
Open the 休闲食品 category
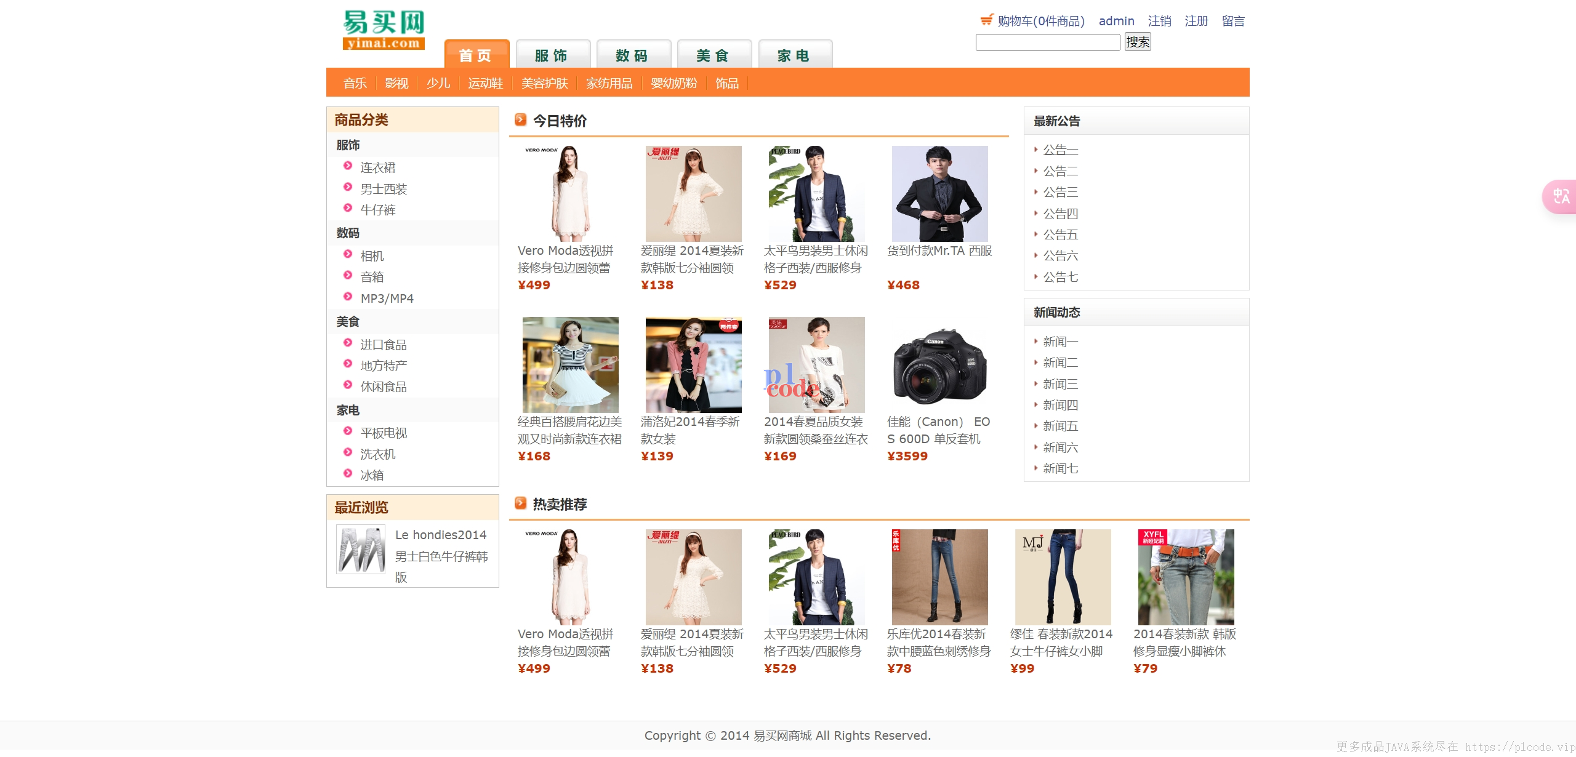(384, 387)
